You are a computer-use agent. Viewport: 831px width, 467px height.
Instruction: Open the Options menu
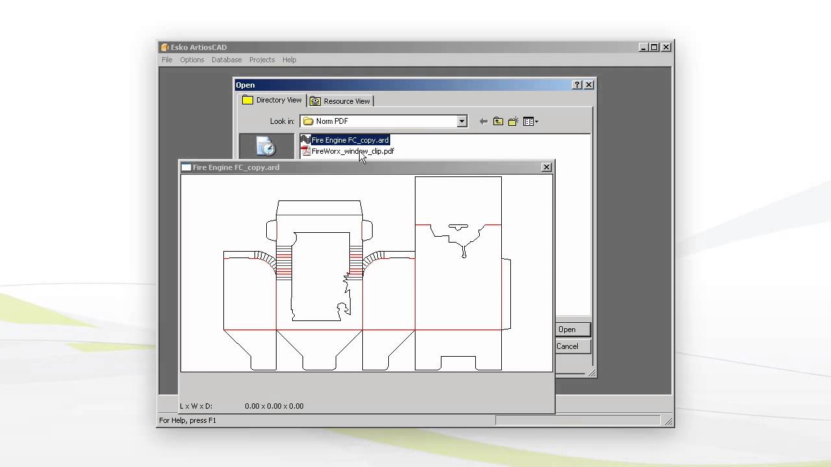click(192, 60)
